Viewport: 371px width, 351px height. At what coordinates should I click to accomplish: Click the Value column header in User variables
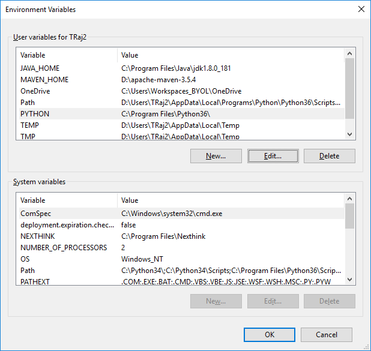231,55
